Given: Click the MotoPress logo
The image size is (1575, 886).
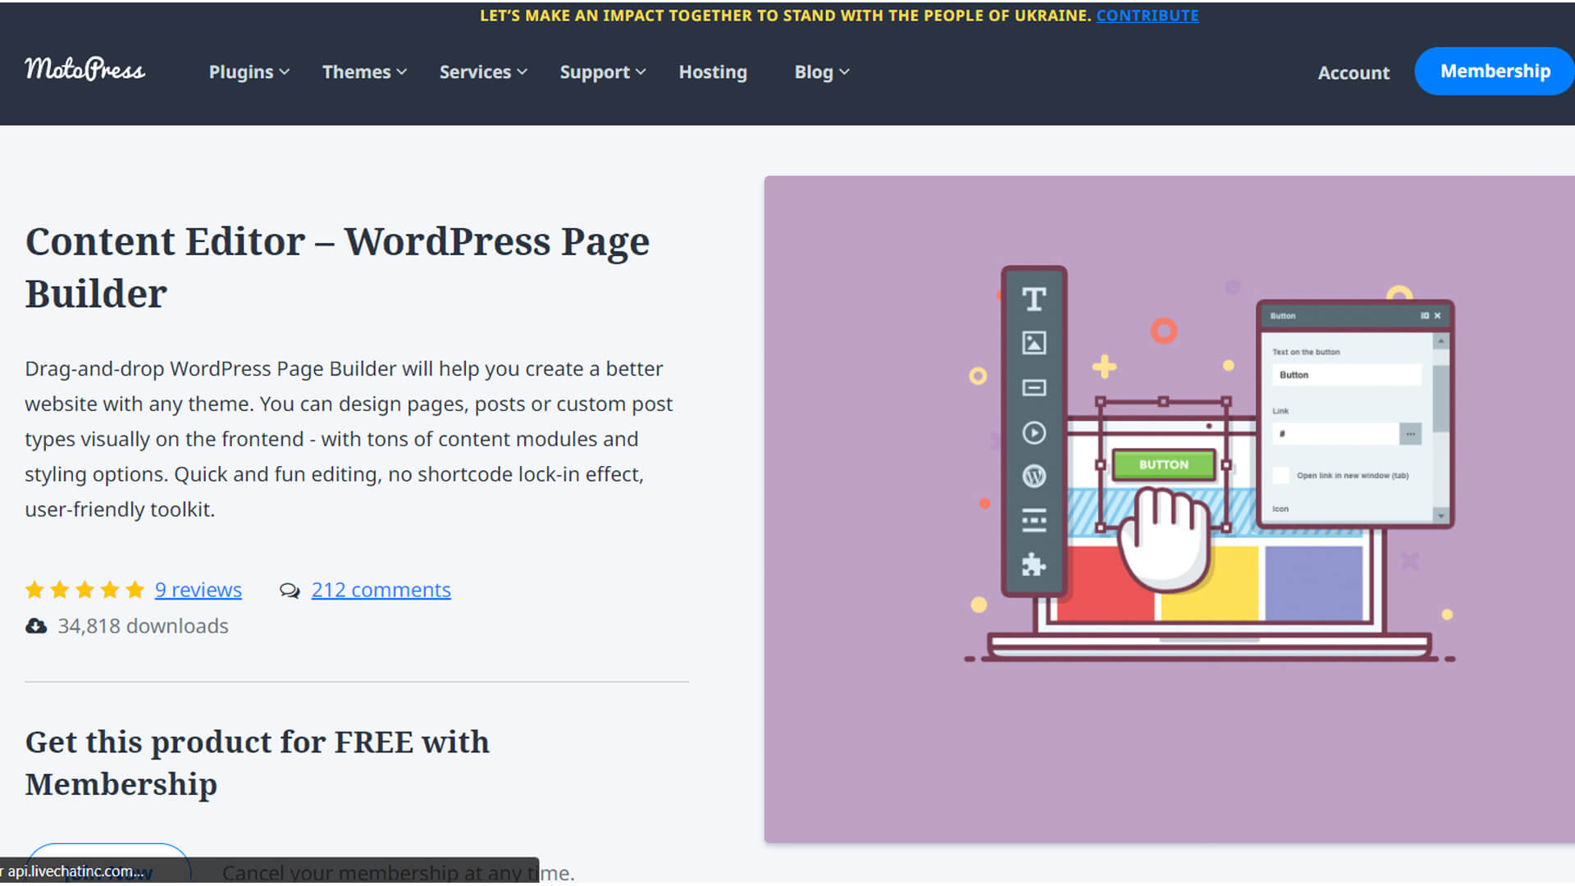Looking at the screenshot, I should (84, 71).
